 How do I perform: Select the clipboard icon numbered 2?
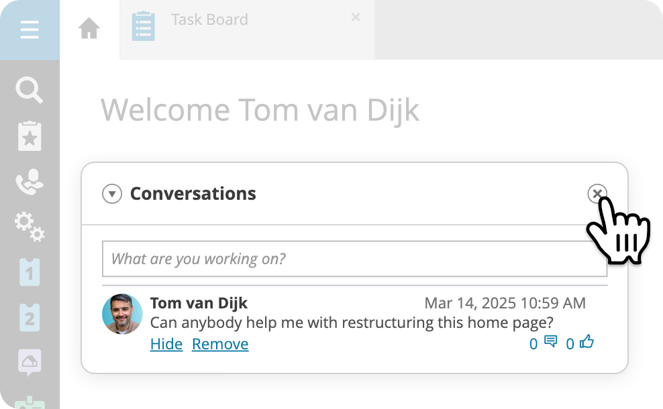tap(30, 318)
